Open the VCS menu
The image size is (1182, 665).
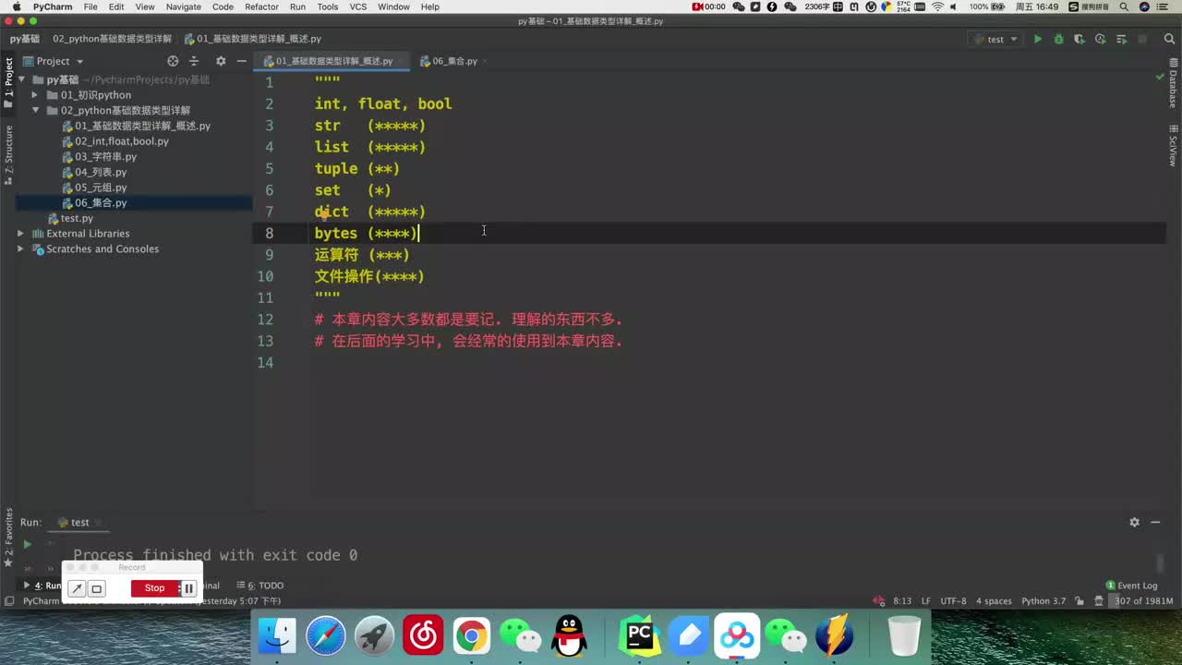[x=358, y=6]
